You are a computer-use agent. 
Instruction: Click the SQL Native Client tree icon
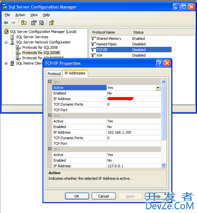click(12, 63)
